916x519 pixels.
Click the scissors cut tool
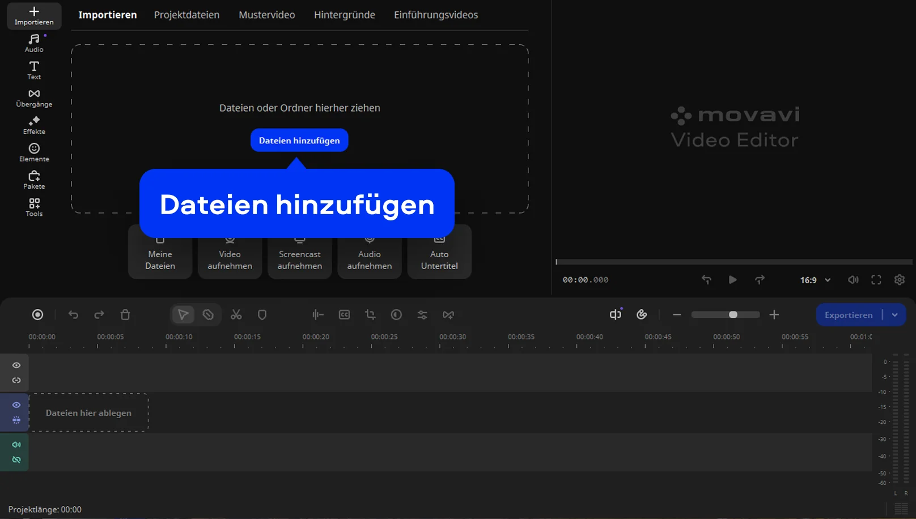pos(236,314)
